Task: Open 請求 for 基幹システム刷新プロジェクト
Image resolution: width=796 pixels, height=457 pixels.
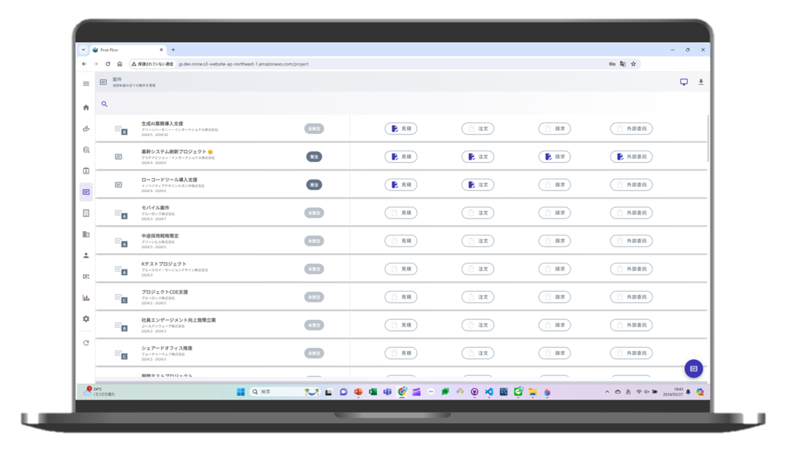Action: click(x=554, y=157)
